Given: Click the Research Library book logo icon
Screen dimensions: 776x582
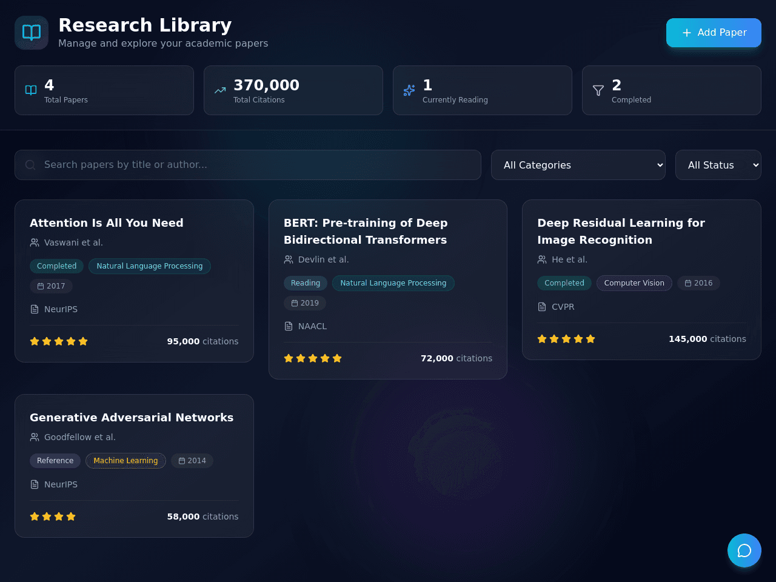Looking at the screenshot, I should coord(32,33).
